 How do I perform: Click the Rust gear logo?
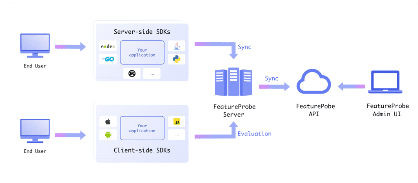(x=132, y=74)
